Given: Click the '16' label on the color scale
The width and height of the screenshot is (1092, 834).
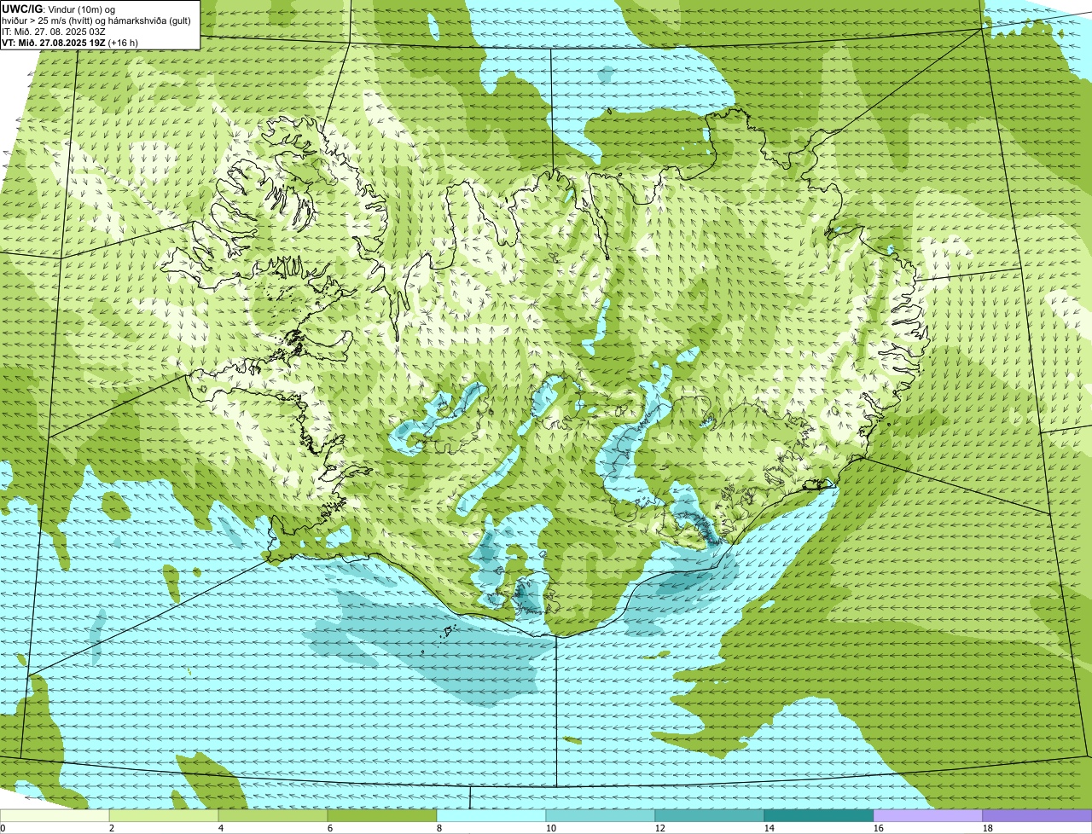Looking at the screenshot, I should (879, 828).
